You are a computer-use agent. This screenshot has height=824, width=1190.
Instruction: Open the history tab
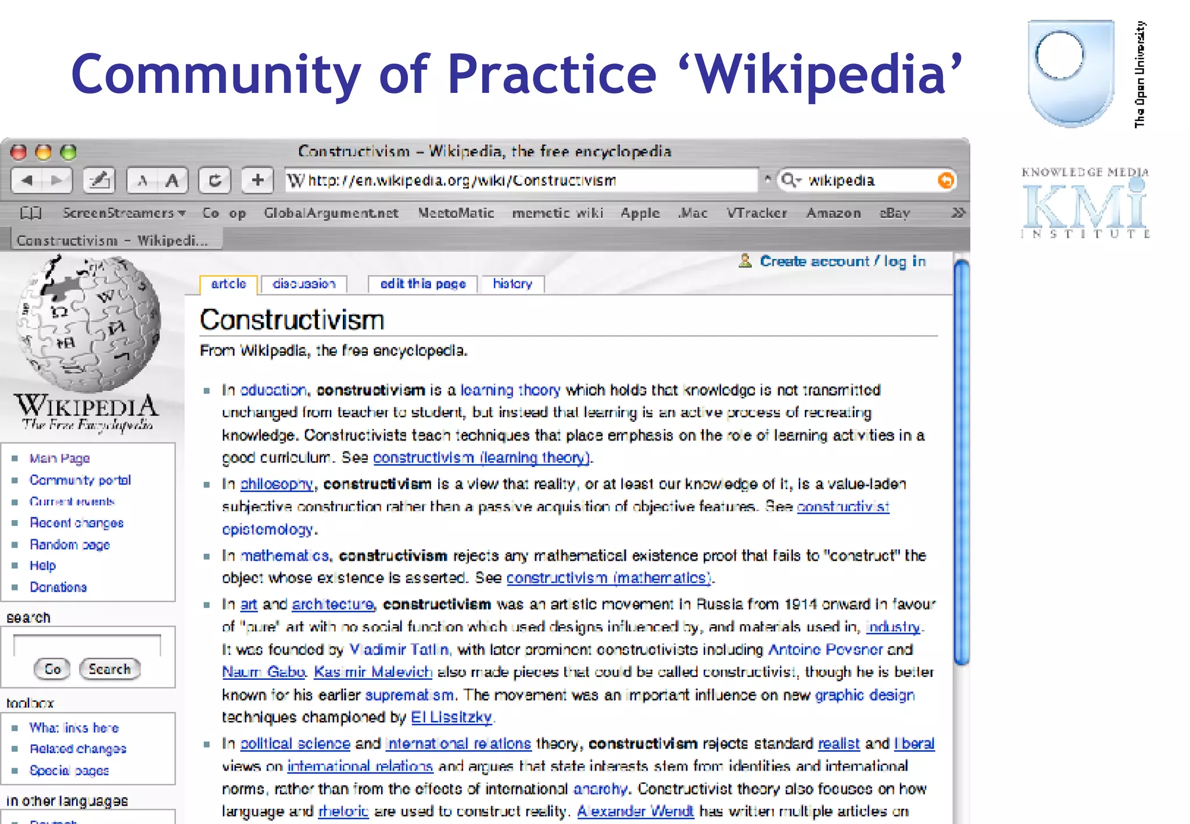512,284
